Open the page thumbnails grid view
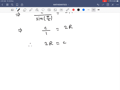Screen dimensions: 120x90 coord(7,5)
